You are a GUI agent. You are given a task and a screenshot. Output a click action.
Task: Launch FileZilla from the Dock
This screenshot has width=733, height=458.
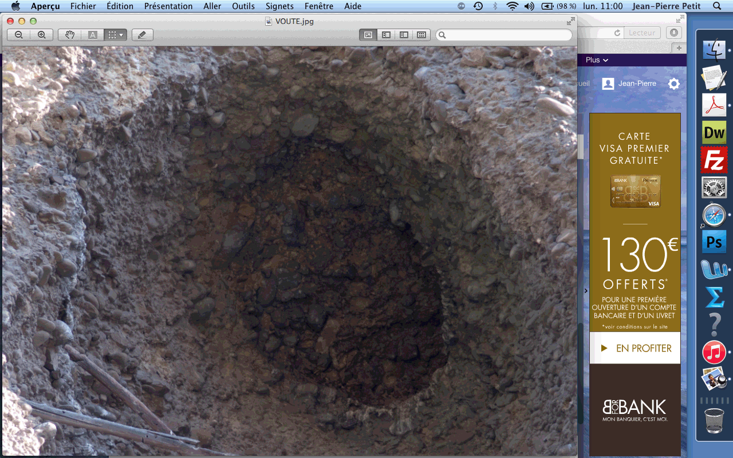714,160
